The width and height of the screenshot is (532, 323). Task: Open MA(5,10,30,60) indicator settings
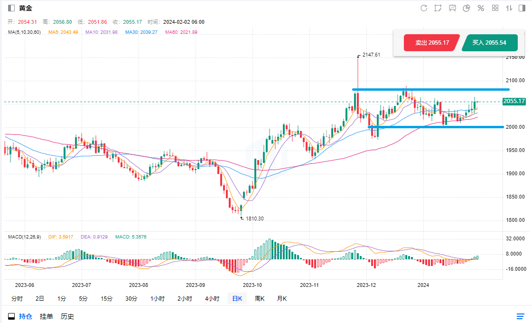(x=24, y=32)
